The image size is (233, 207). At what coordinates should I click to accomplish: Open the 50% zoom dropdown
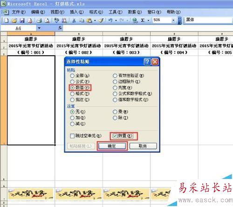(x=173, y=20)
